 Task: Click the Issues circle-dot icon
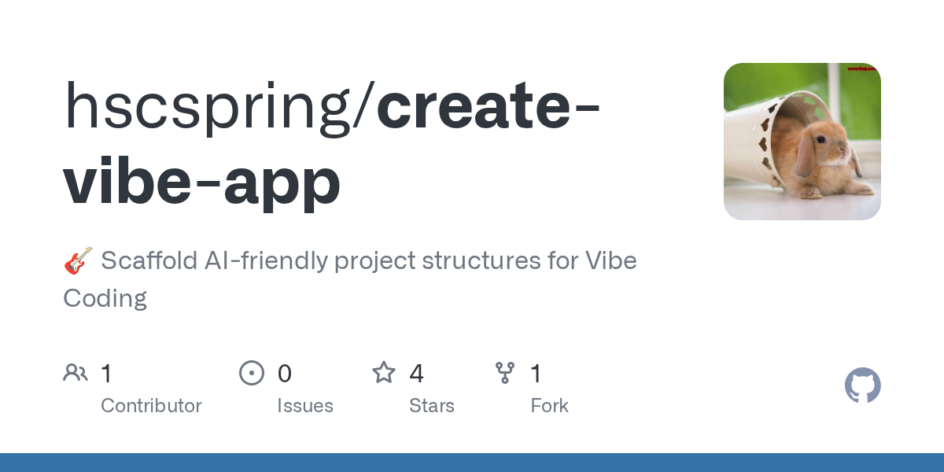(x=251, y=372)
